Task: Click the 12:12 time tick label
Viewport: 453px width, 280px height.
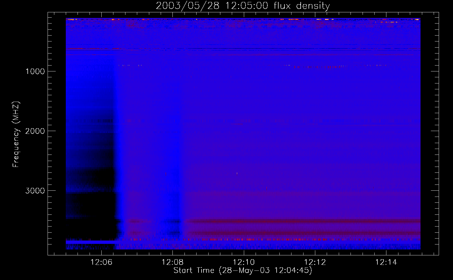Action: (315, 262)
